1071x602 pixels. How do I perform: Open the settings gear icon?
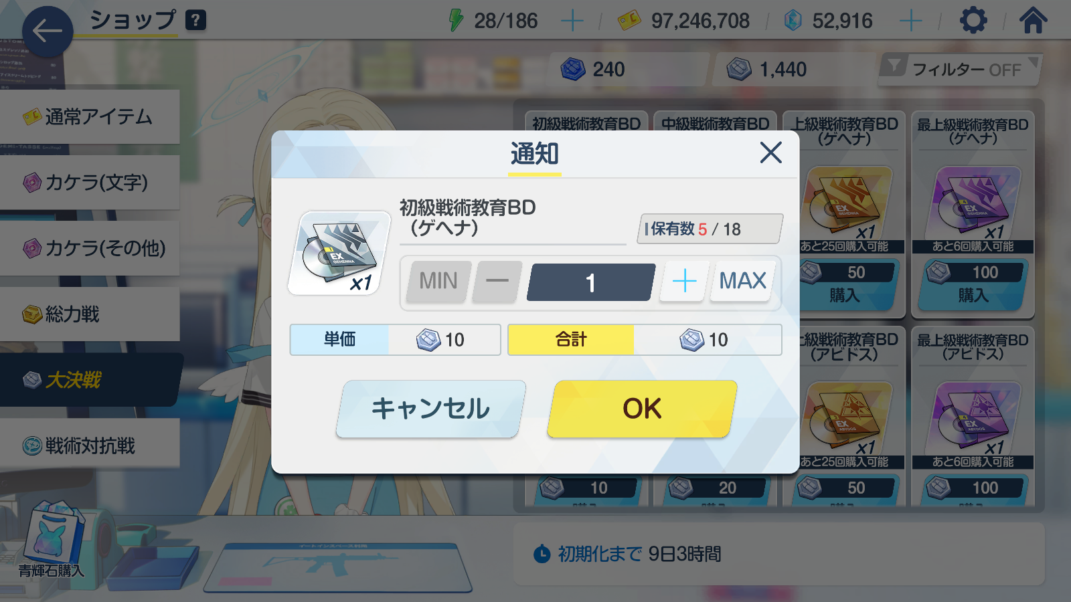point(973,21)
